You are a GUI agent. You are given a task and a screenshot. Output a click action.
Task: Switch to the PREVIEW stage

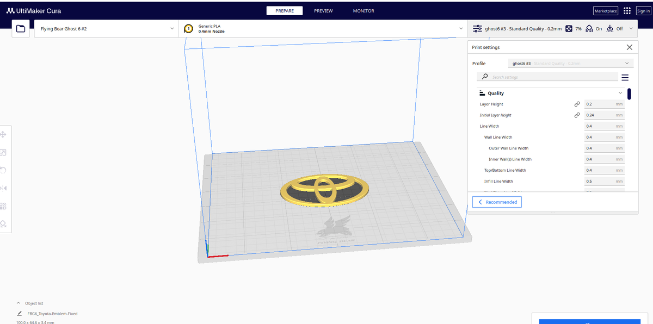[x=323, y=11]
